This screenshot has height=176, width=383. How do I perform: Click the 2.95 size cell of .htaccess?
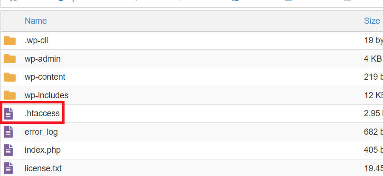373,113
